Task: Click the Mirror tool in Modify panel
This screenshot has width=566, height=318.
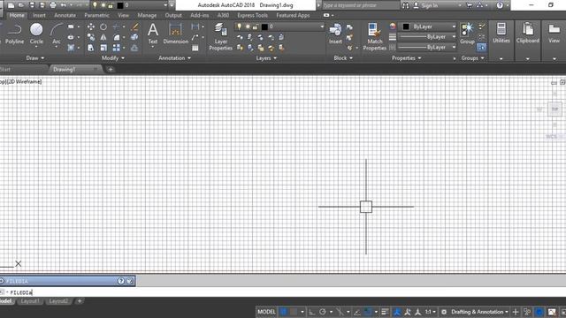Action: click(103, 37)
